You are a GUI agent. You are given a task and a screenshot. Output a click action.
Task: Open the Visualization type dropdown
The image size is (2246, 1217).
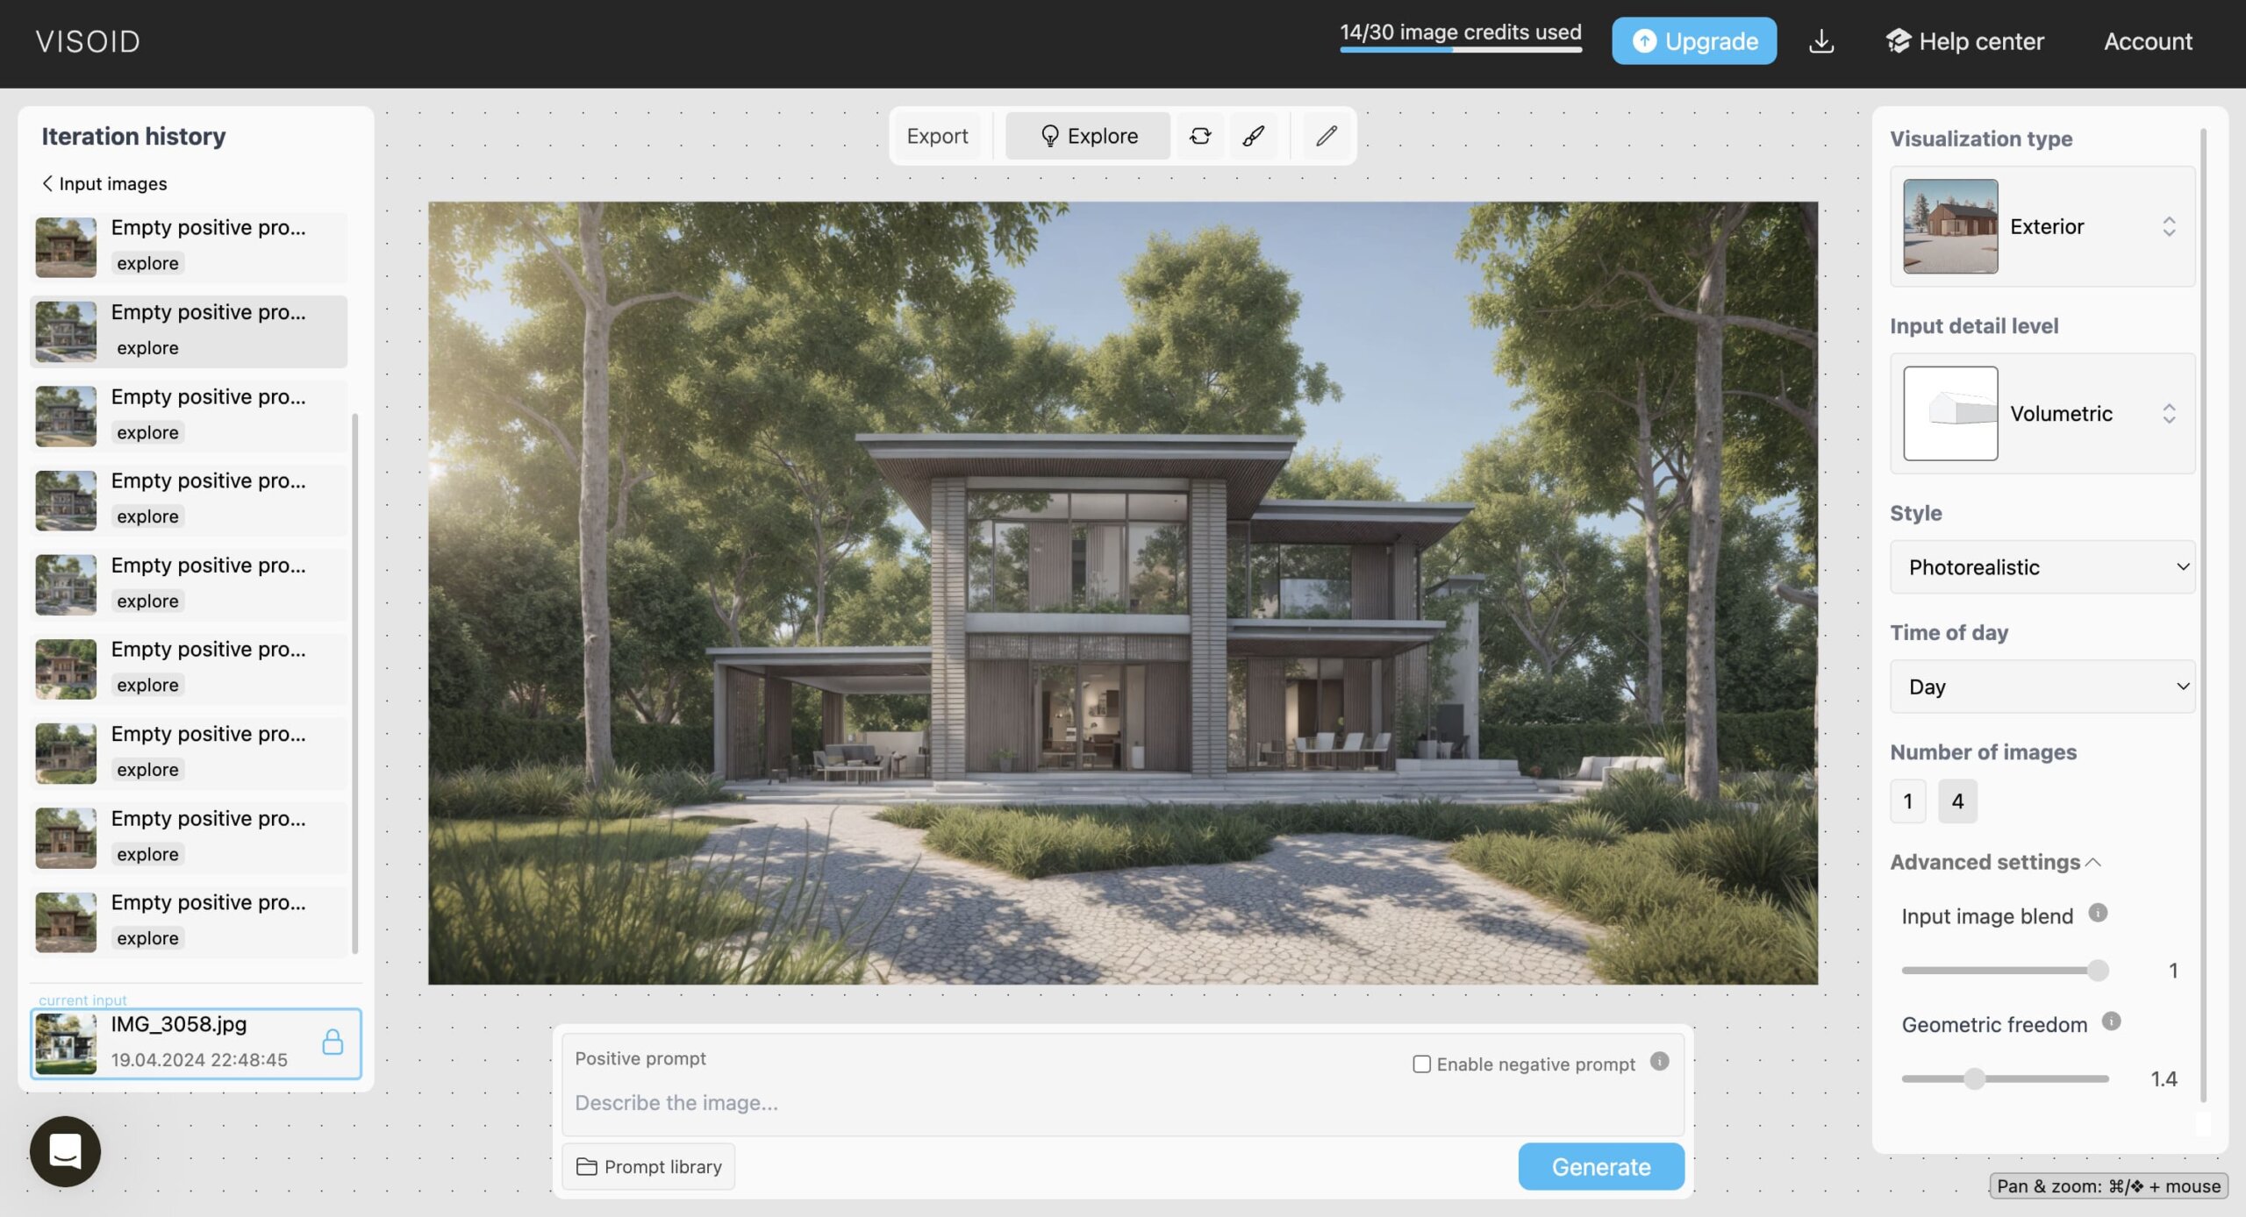[2043, 224]
